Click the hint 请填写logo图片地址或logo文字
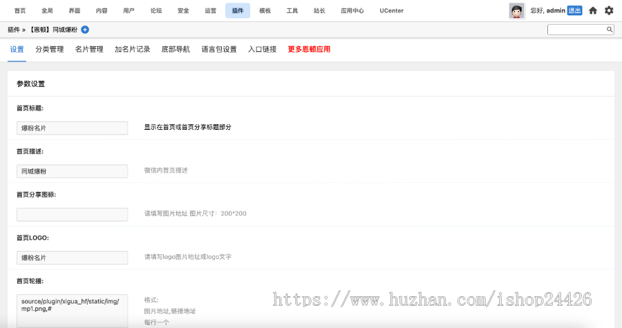 coord(187,257)
